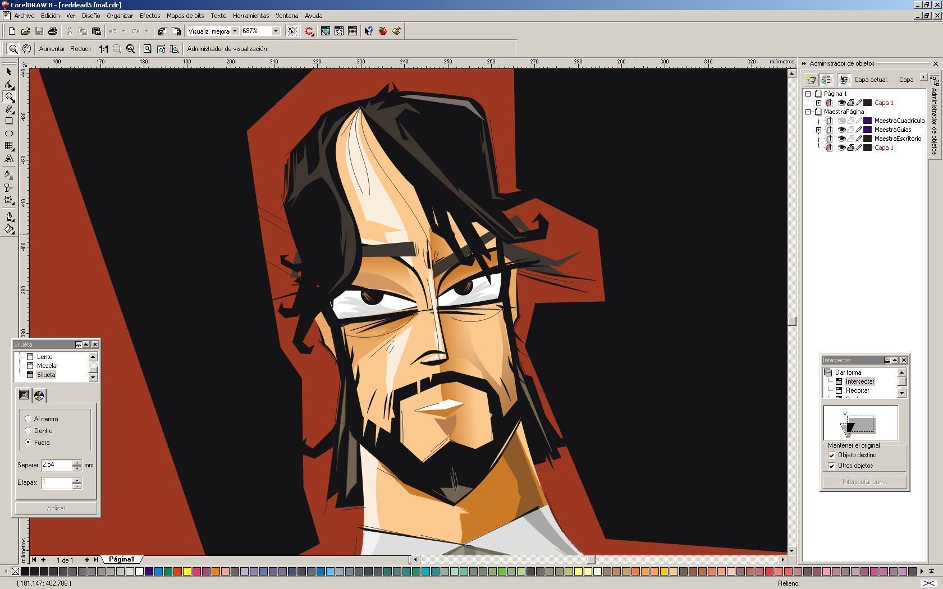Toggle the 'Objeto destino' checkbox
Screen dimensions: 943x589
831,455
